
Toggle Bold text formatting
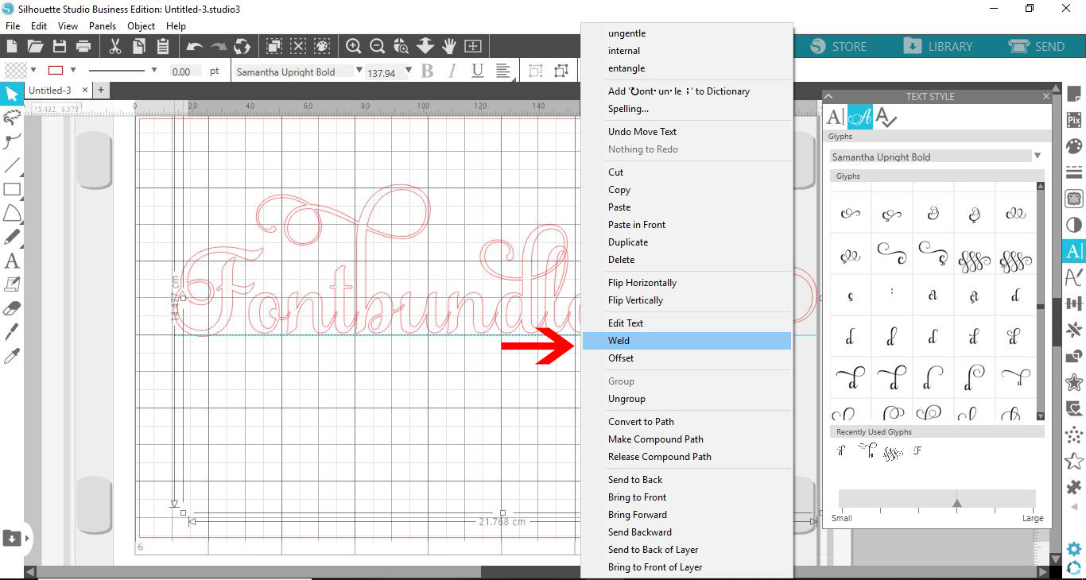click(427, 72)
